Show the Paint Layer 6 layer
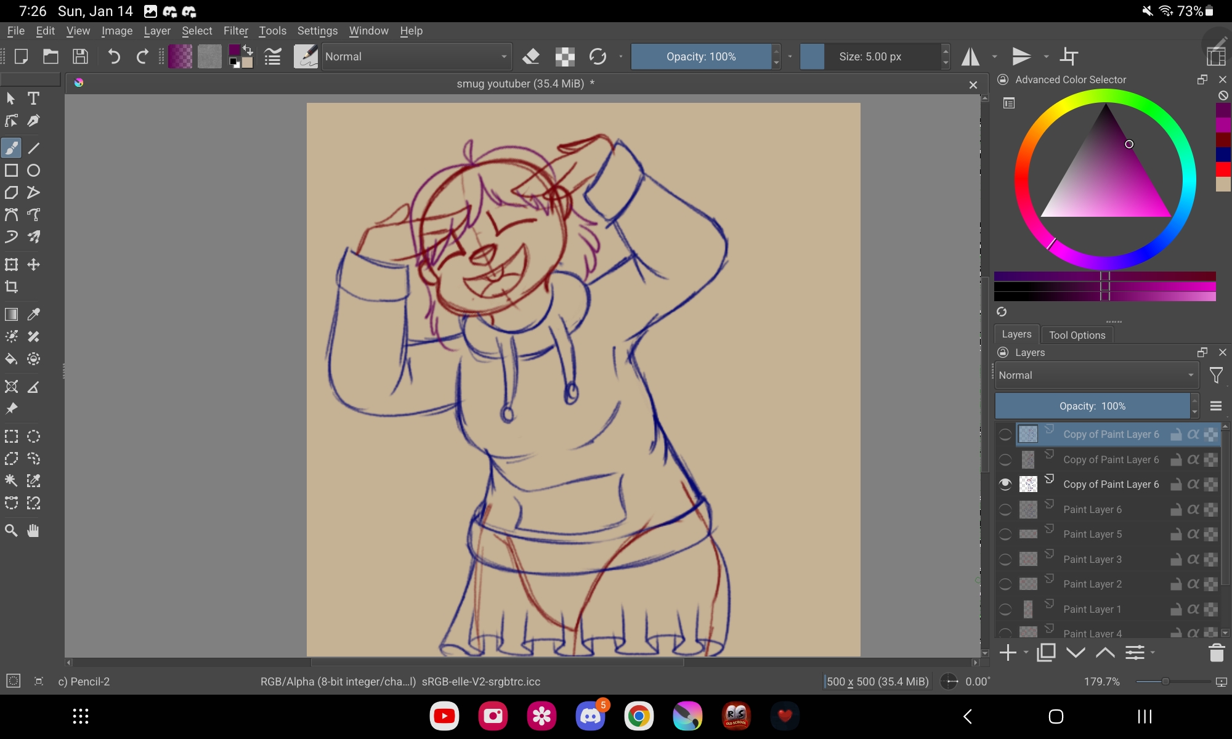This screenshot has height=739, width=1232. (x=1005, y=510)
